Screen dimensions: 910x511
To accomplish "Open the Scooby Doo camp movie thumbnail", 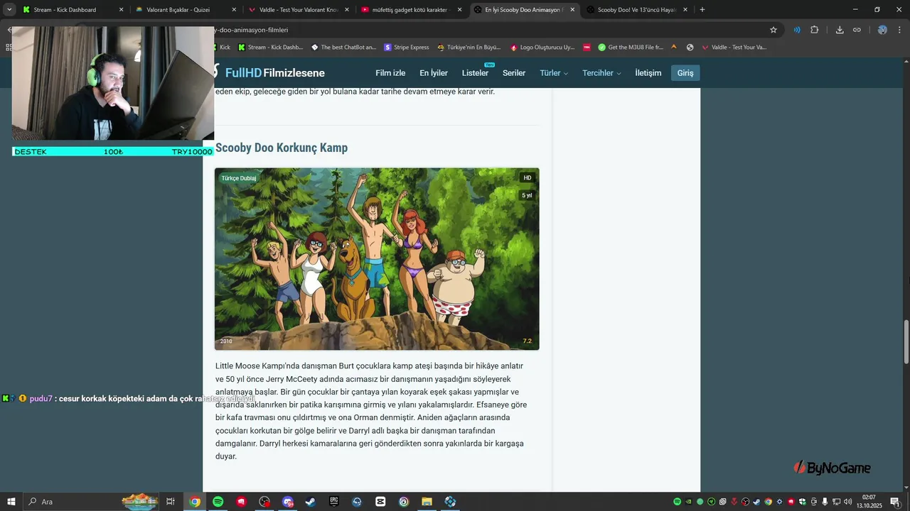I will pyautogui.click(x=377, y=259).
